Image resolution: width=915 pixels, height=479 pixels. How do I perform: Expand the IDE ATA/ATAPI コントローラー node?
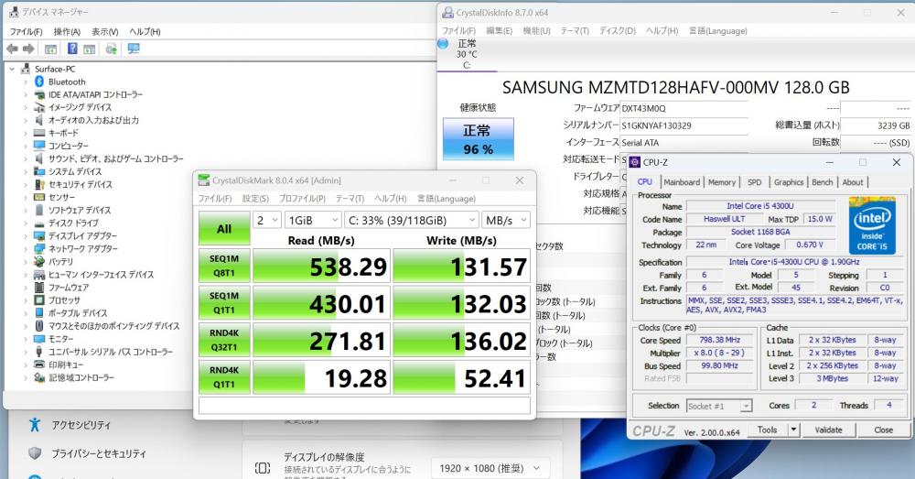[x=25, y=94]
